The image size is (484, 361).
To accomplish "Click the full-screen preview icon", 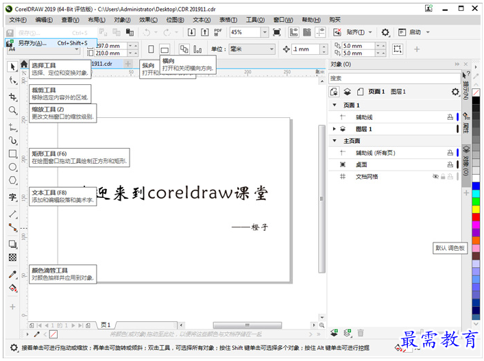I will tap(277, 32).
